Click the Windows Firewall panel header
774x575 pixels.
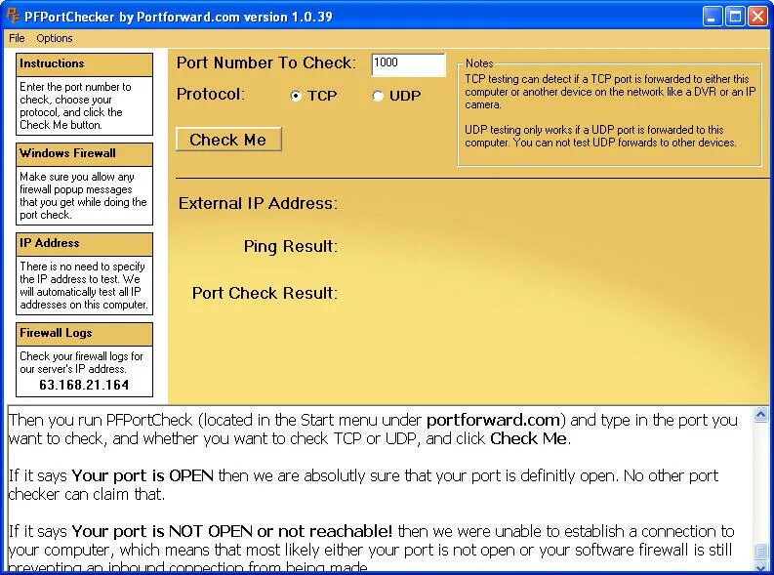point(84,154)
